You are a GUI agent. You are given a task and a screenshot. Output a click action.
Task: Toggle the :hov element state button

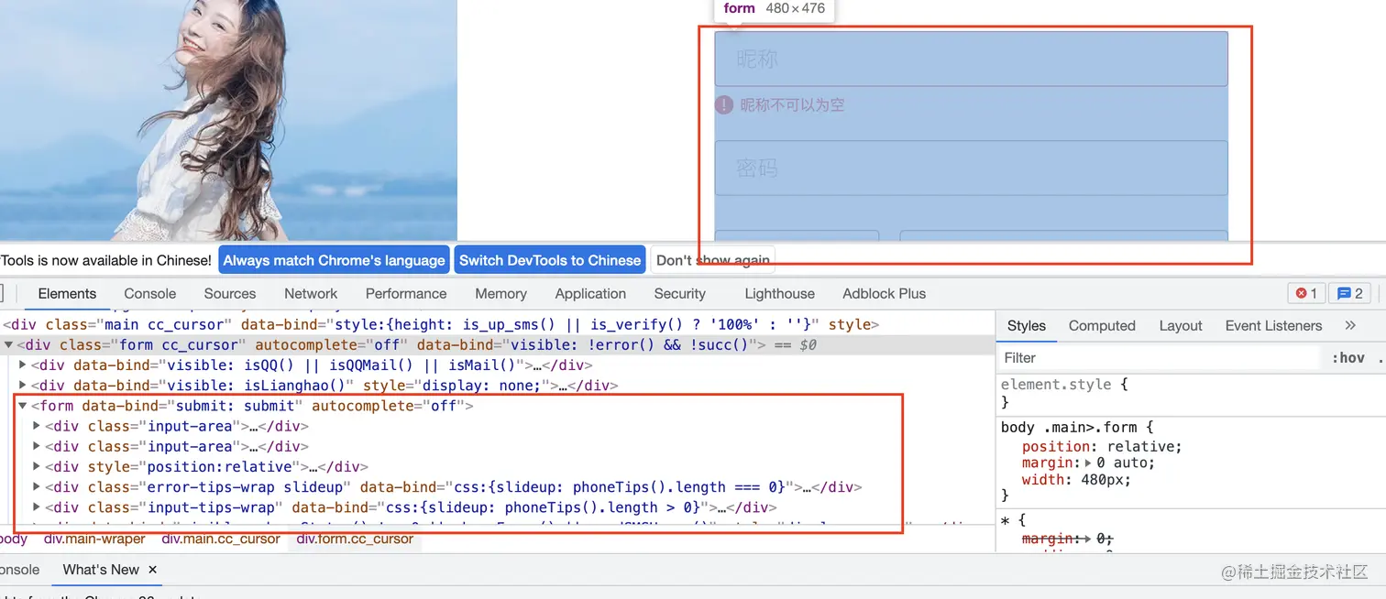point(1348,358)
